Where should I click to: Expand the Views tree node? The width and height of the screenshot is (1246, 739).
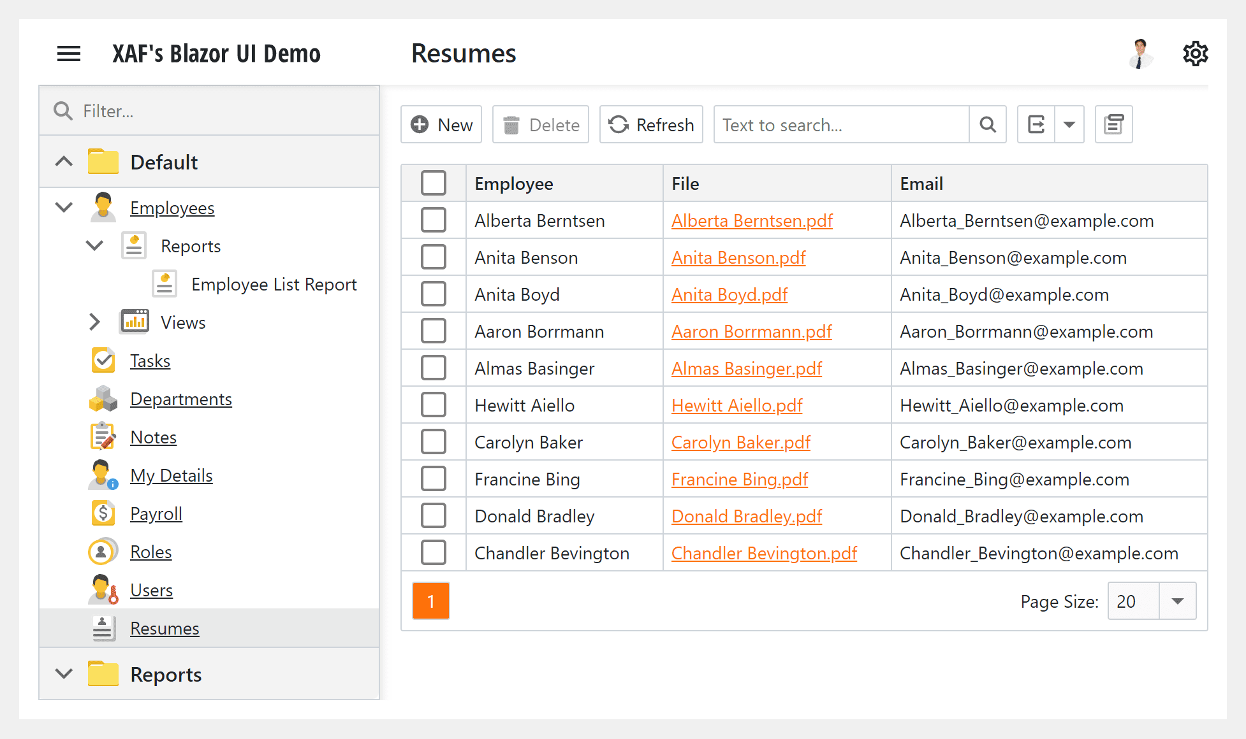(94, 322)
